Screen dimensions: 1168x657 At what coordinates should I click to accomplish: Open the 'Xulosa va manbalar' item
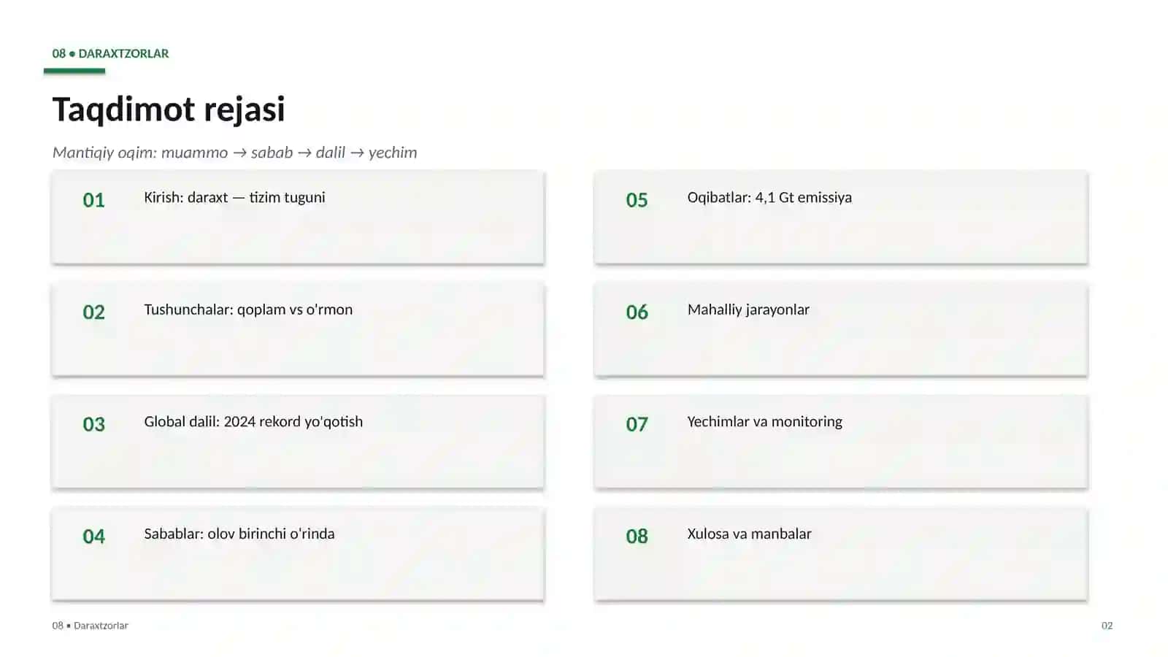841,554
